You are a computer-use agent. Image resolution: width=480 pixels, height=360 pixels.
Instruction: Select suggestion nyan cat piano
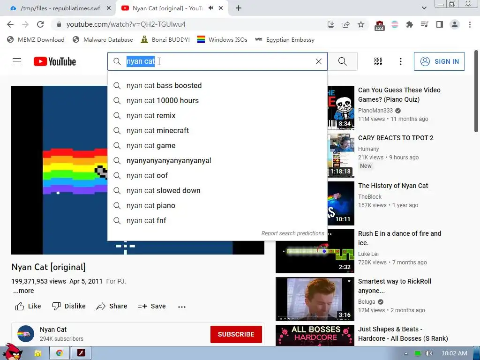tap(217, 205)
